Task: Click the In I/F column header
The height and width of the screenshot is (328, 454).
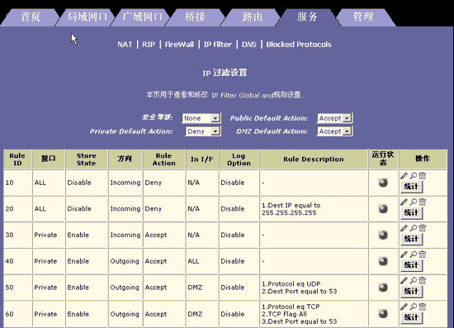Action: point(201,159)
